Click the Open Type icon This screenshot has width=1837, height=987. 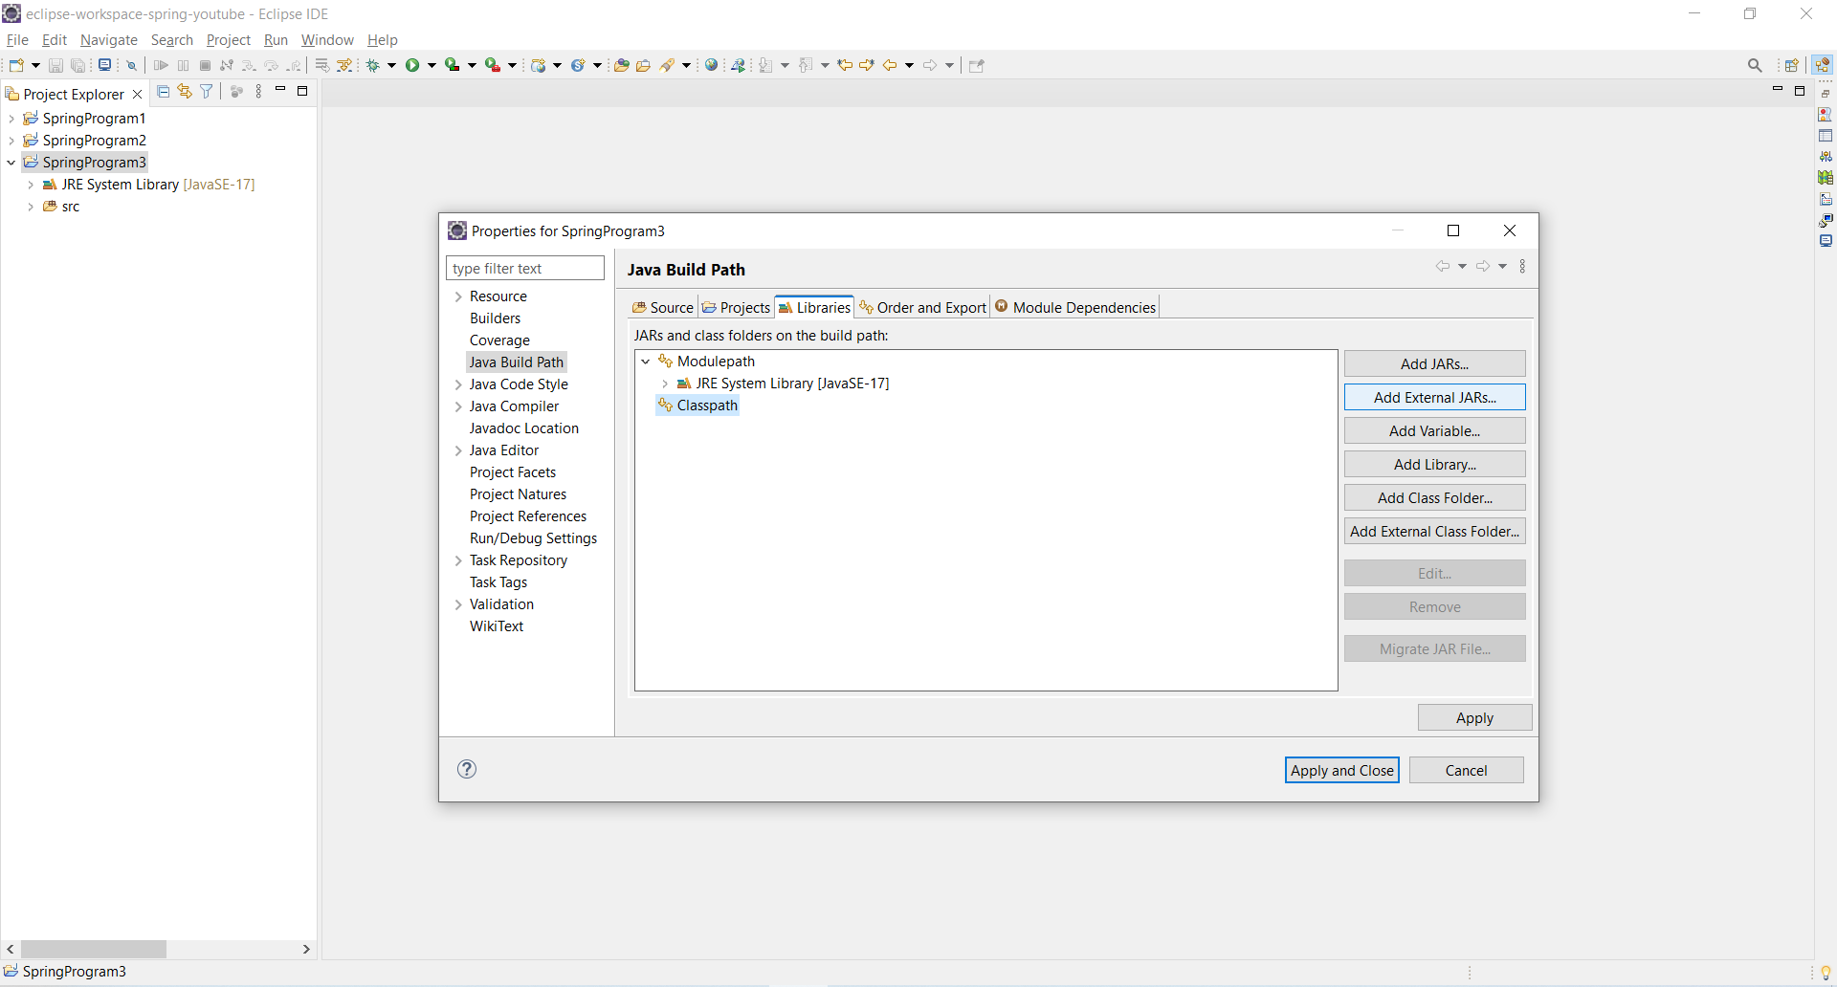[x=621, y=65]
